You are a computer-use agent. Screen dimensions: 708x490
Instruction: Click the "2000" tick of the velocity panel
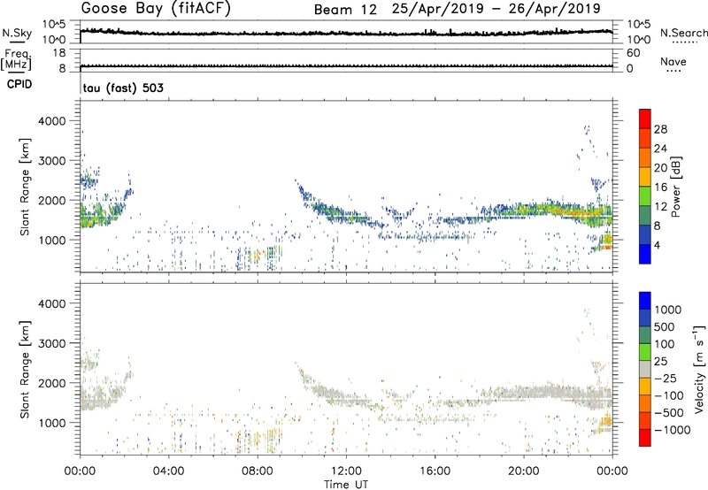click(x=52, y=383)
